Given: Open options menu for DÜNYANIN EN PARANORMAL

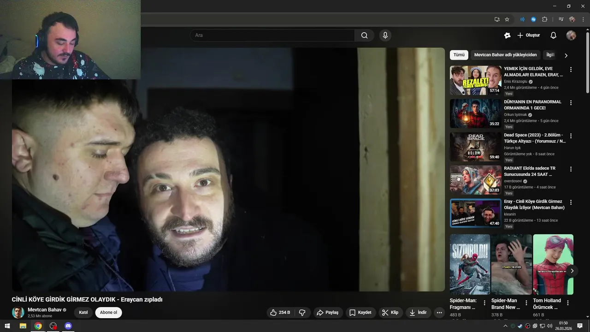Looking at the screenshot, I should click(x=571, y=103).
